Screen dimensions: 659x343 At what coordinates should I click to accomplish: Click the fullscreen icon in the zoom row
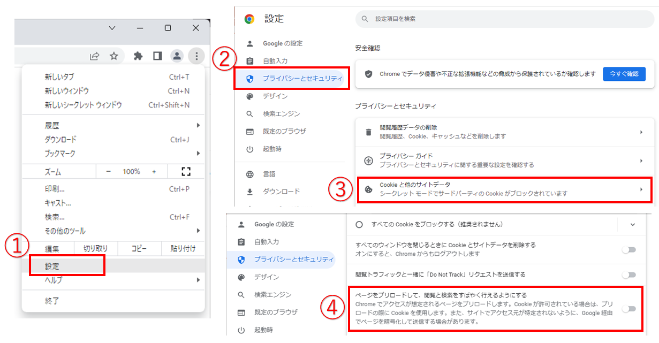(186, 172)
